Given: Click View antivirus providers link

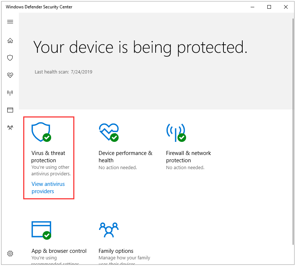Looking at the screenshot, I should (48, 188).
